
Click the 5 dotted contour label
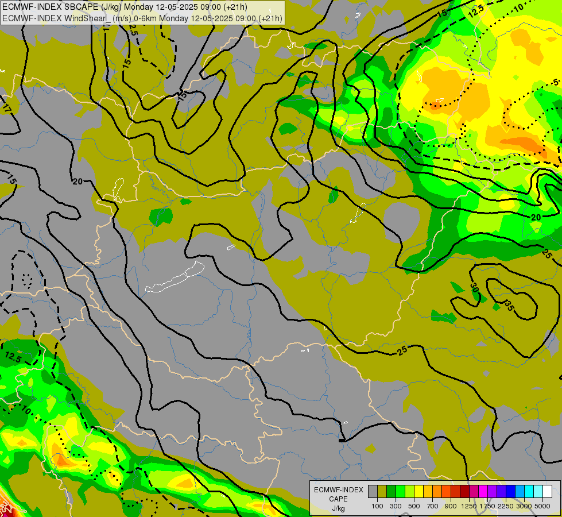pos(556,83)
